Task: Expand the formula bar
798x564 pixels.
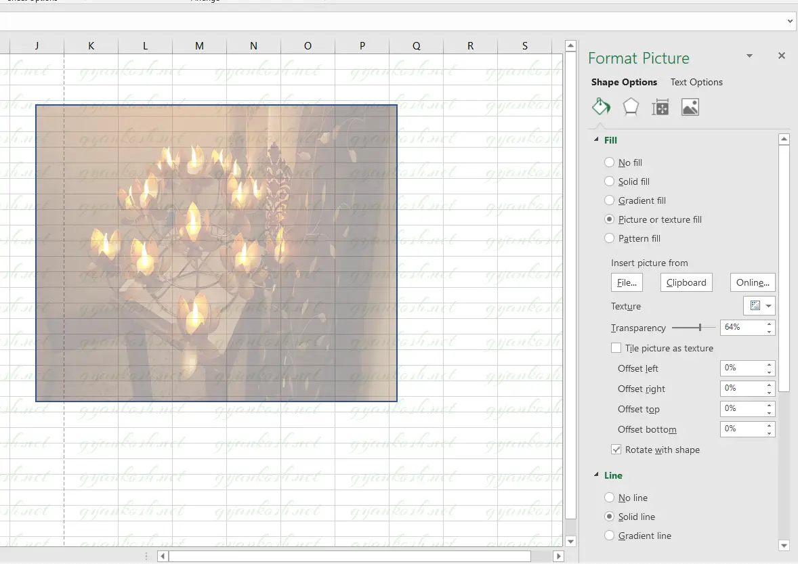Action: pyautogui.click(x=790, y=22)
